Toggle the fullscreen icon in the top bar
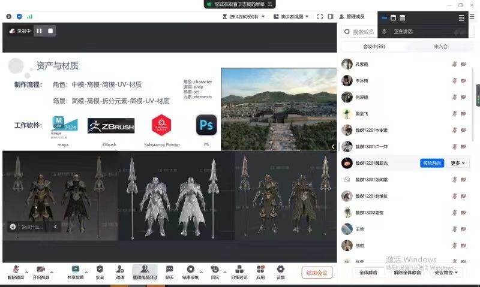This screenshot has width=480, height=287. tap(319, 17)
